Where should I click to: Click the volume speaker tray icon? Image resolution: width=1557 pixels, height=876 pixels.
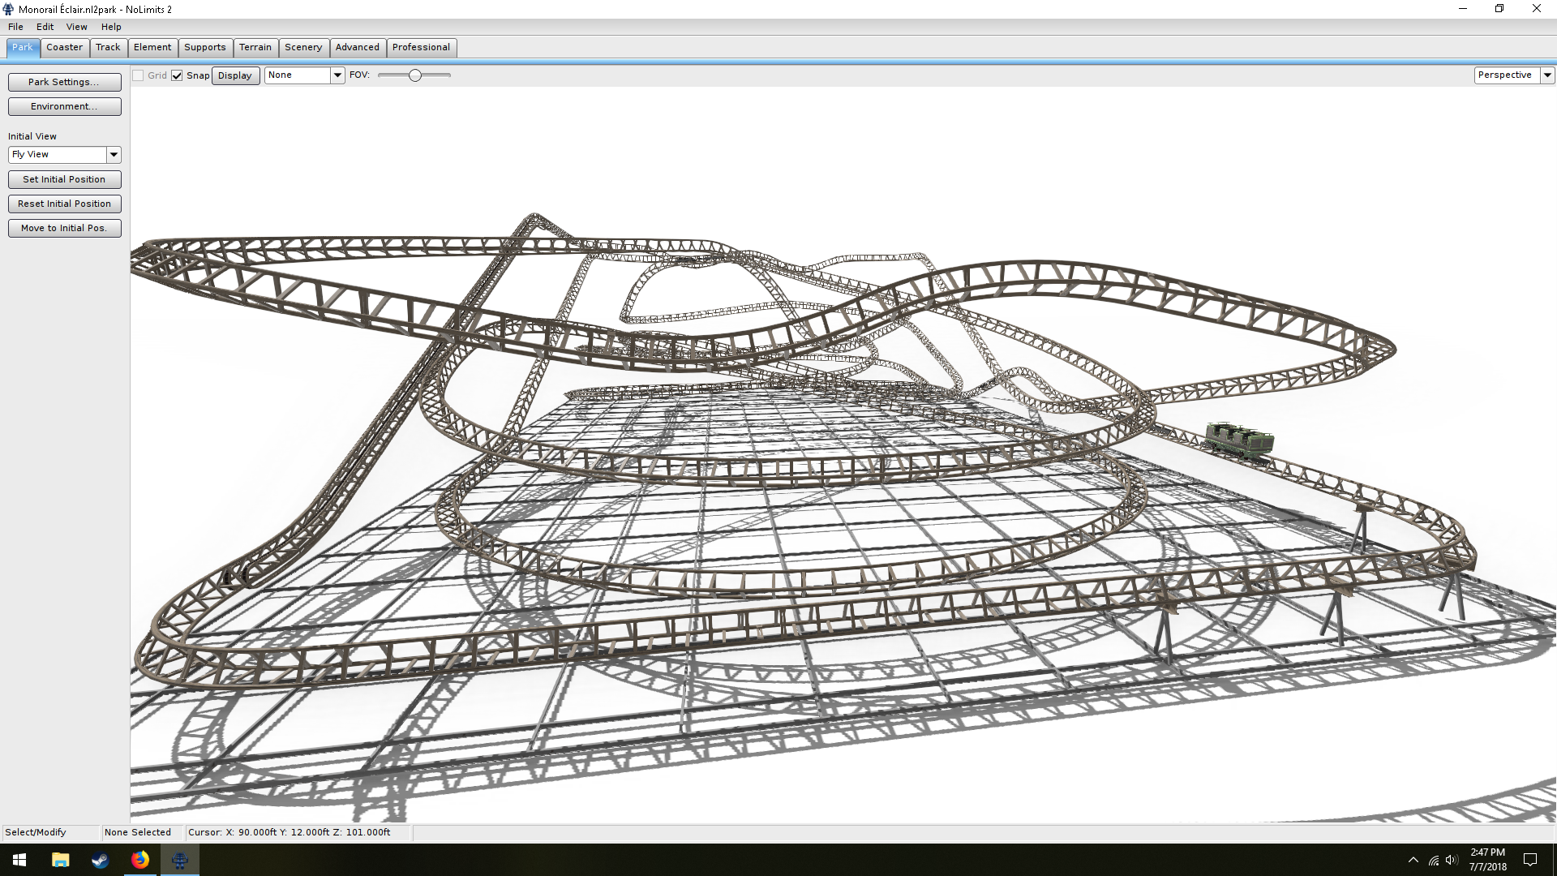click(1451, 860)
